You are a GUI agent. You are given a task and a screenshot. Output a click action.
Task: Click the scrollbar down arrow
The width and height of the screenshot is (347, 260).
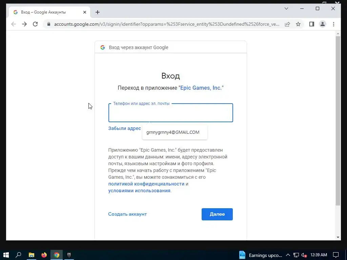tap(338, 237)
